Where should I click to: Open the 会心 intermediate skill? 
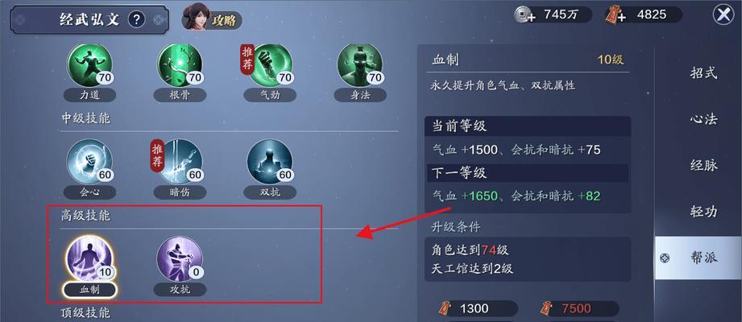click(89, 161)
